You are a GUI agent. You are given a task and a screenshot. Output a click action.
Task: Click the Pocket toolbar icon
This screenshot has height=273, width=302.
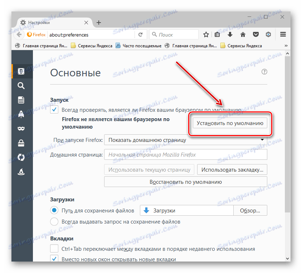tap(255, 35)
